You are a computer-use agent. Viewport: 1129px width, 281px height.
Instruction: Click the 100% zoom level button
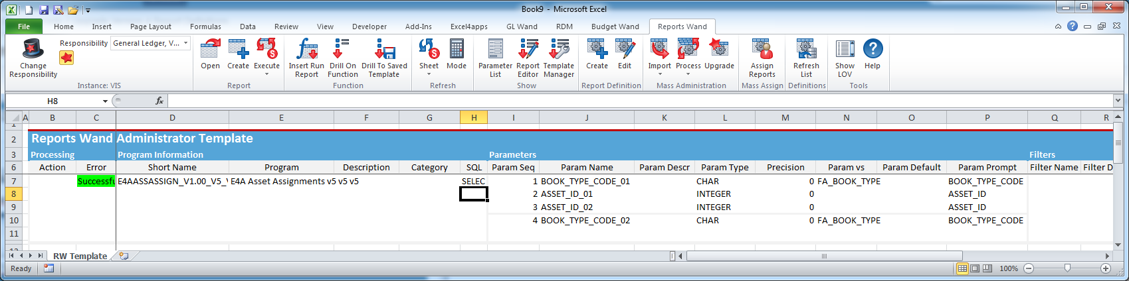point(1009,268)
